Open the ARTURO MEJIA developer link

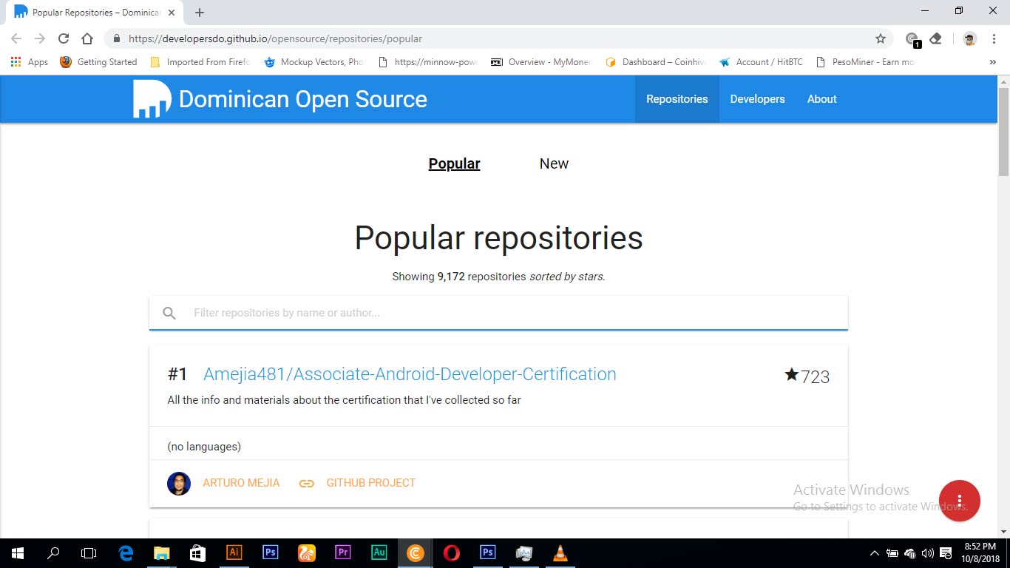click(241, 483)
